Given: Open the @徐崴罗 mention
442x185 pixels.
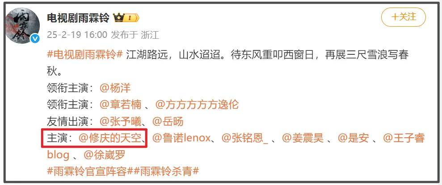Looking at the screenshot, I should [104, 155].
